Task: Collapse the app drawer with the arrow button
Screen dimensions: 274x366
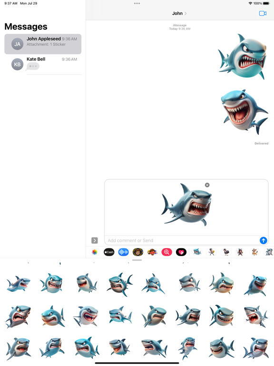Action: 94,240
